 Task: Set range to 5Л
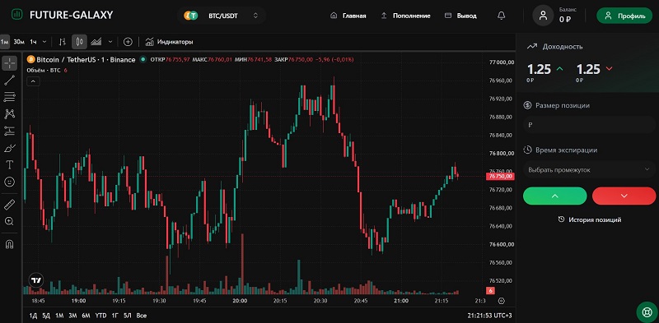click(129, 316)
